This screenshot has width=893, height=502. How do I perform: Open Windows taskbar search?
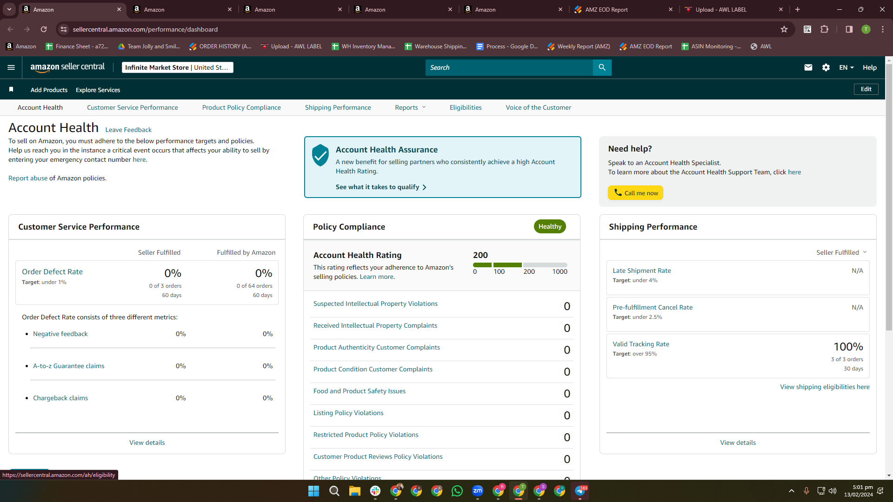coord(334,491)
